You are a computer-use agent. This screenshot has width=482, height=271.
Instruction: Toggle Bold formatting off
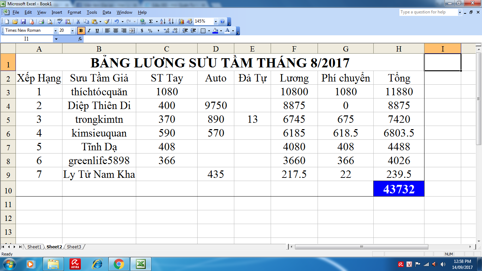tap(81, 31)
